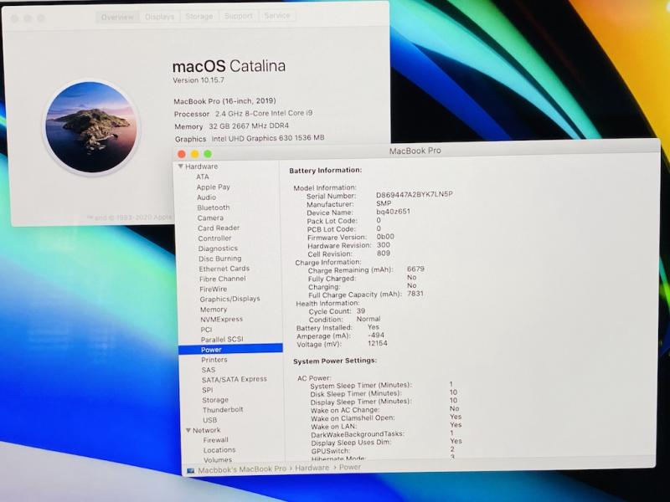Click the Cycle Count value 39
This screenshot has height=502, width=670.
coord(361,310)
